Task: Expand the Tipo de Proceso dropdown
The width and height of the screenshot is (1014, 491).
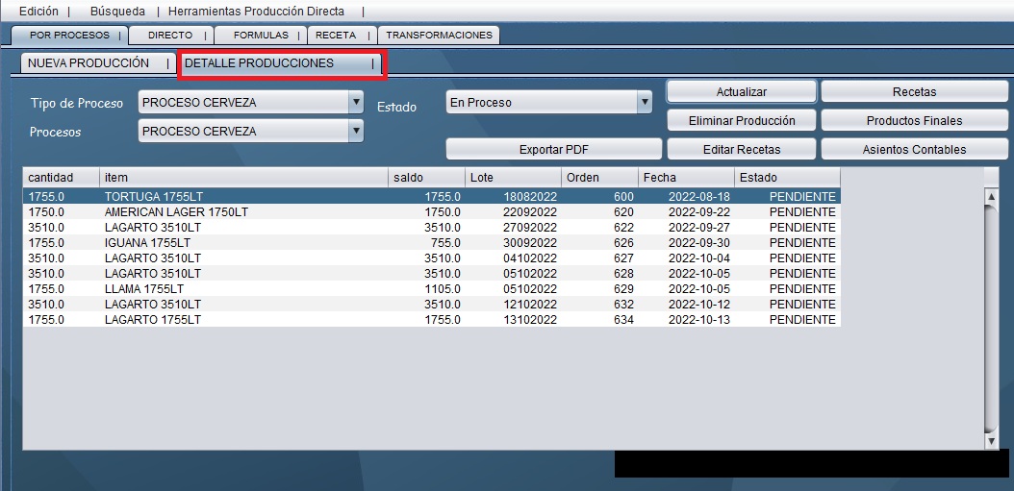Action: click(x=356, y=102)
